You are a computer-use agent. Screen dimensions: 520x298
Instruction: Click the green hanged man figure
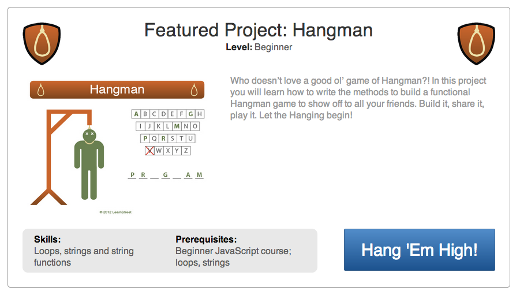pyautogui.click(x=89, y=165)
